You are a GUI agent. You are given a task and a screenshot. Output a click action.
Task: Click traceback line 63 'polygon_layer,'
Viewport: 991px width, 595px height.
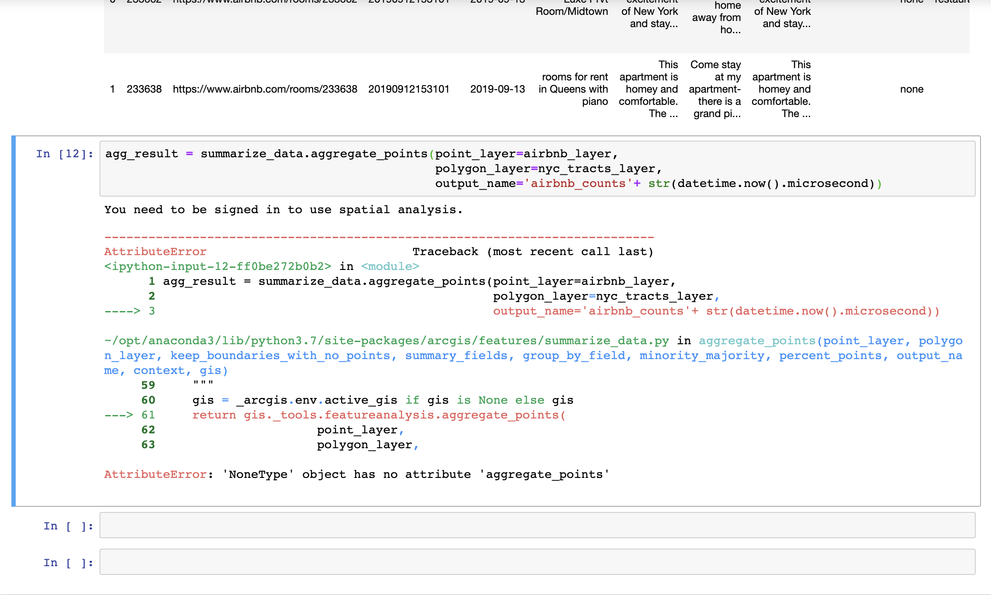point(368,445)
